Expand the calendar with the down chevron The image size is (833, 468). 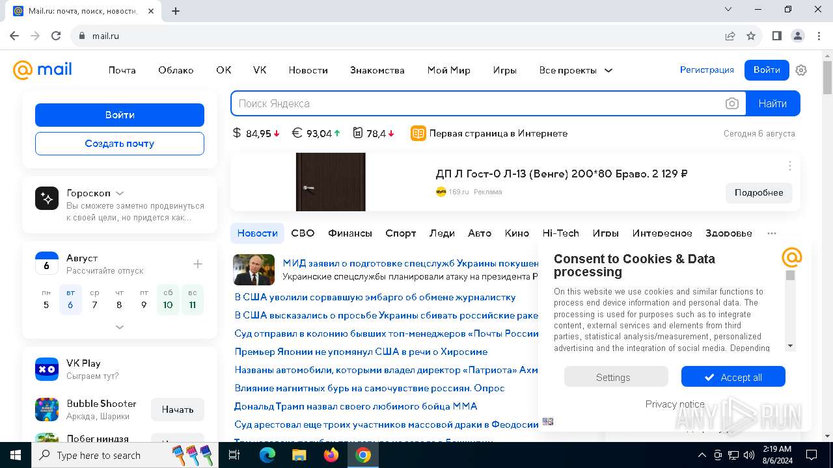pyautogui.click(x=120, y=327)
